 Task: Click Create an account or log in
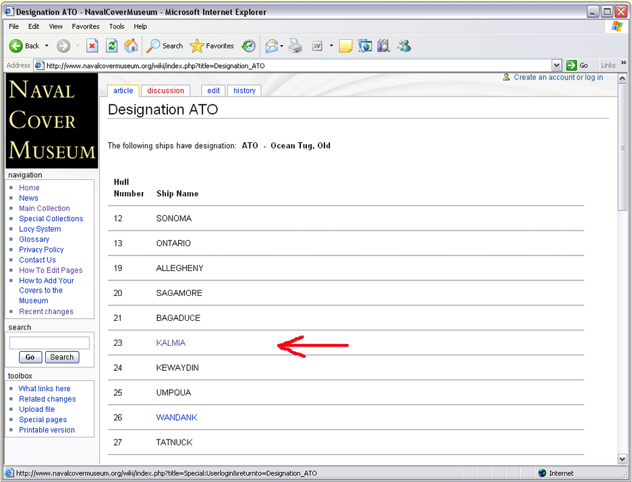(x=558, y=78)
